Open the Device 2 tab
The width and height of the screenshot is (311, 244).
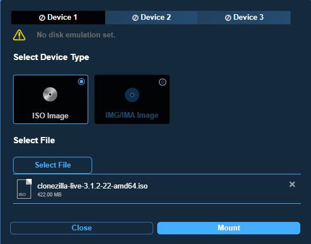point(152,18)
